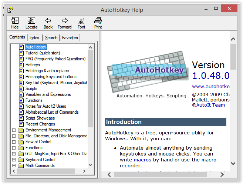Click the Print toolbar icon
Image resolution: width=243 pixels, height=184 pixels.
click(x=98, y=21)
